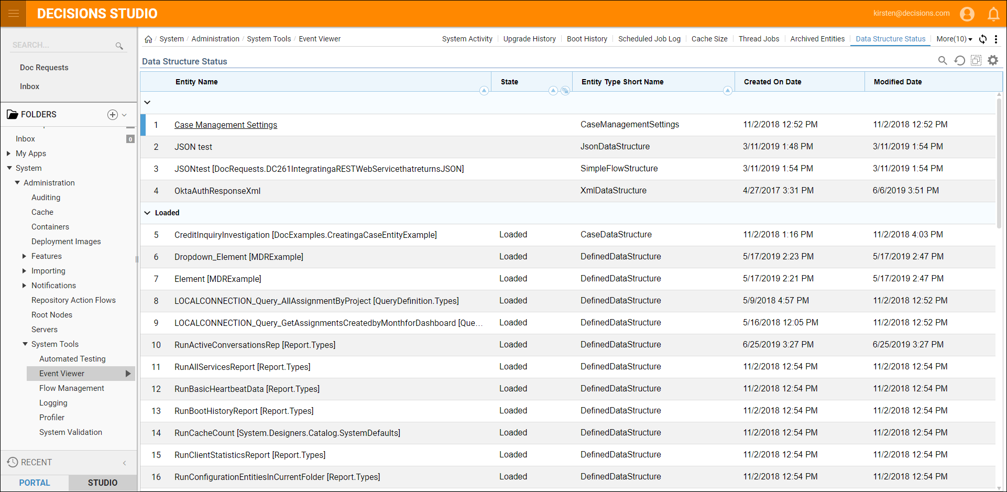Click Administration breadcrumb link
Screen dimensions: 1007x492
[x=215, y=39]
